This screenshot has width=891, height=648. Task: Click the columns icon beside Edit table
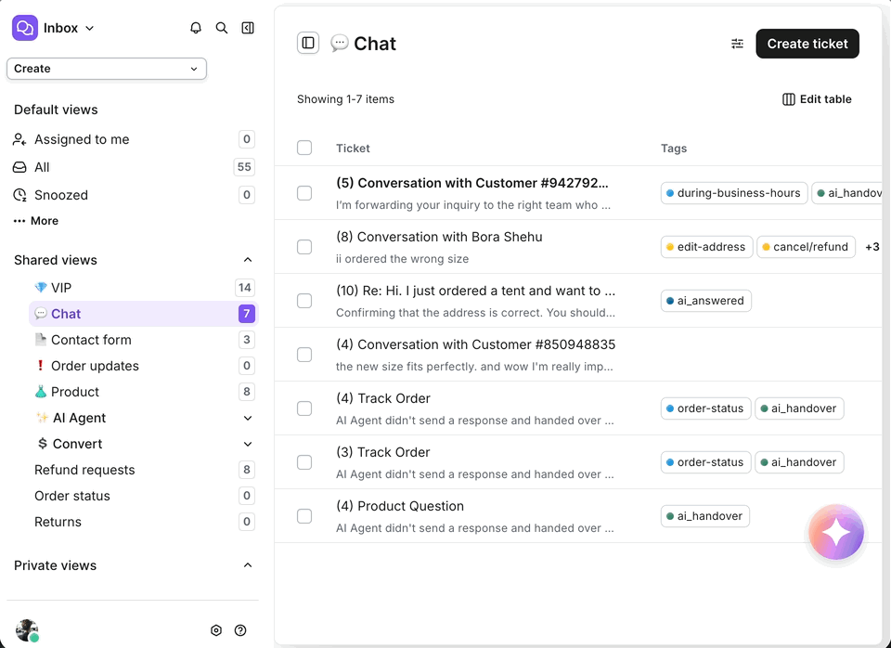pos(788,99)
